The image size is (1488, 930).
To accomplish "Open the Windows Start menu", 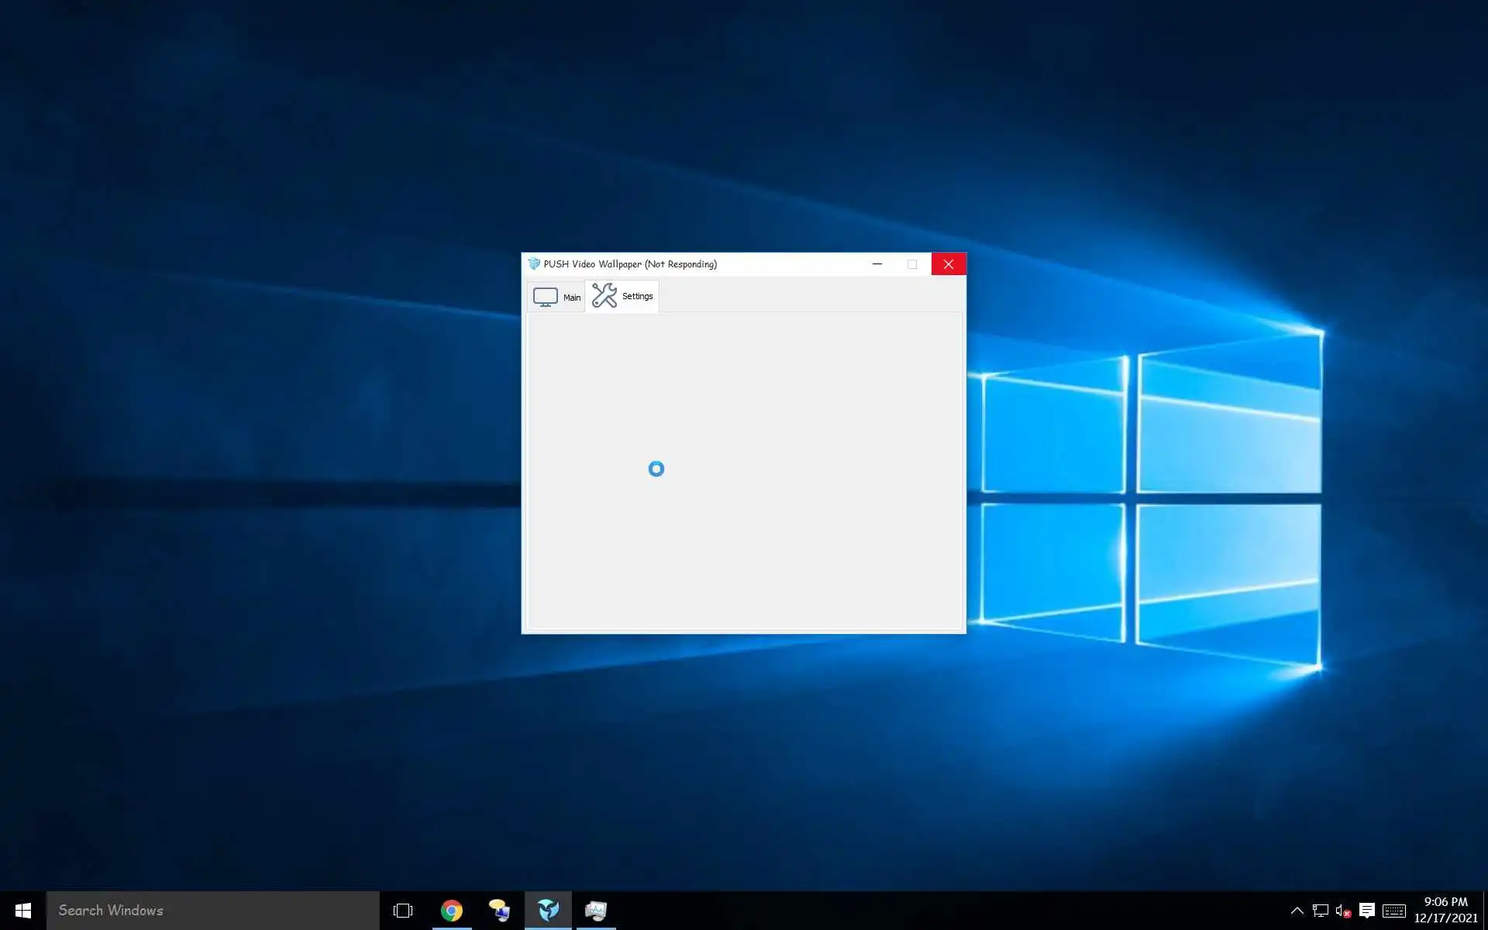I will coord(22,911).
